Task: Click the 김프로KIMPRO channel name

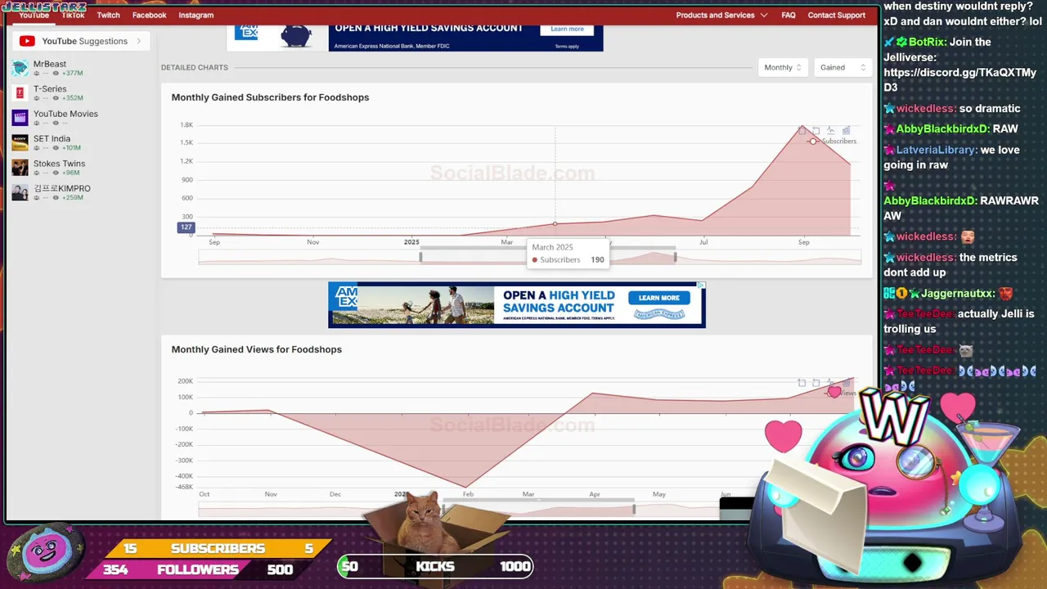Action: [62, 188]
